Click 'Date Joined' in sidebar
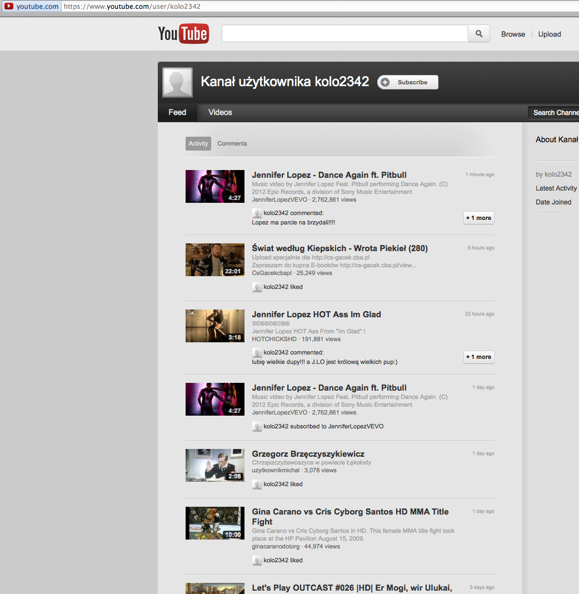 point(553,202)
